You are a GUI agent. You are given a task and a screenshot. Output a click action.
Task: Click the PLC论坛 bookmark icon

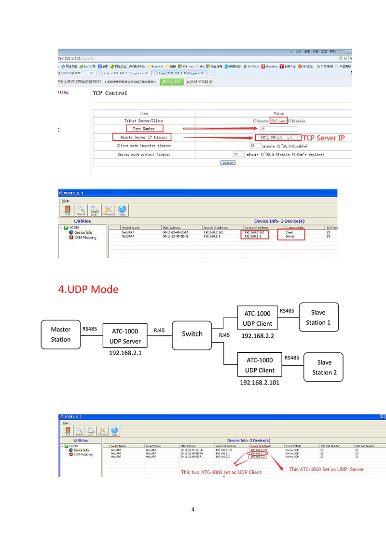(300, 66)
